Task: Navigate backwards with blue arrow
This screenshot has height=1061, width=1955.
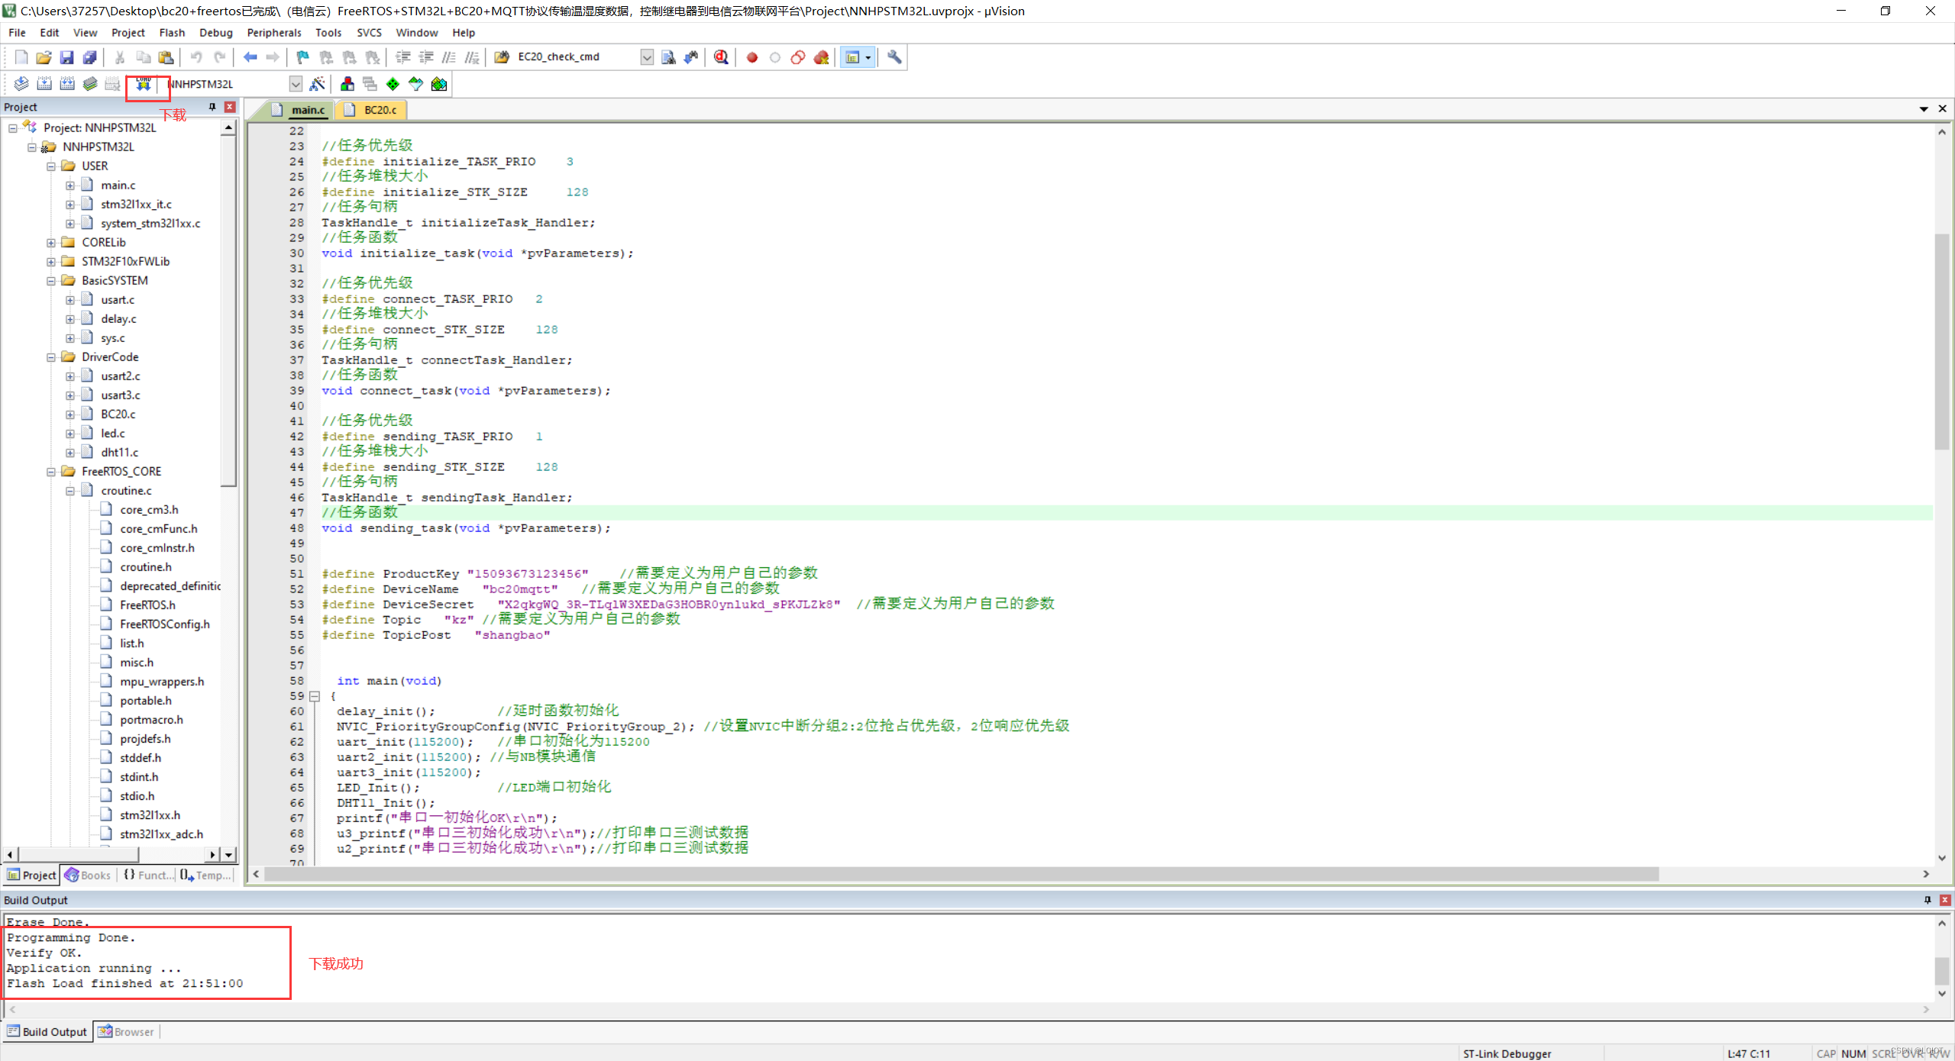Action: click(250, 57)
